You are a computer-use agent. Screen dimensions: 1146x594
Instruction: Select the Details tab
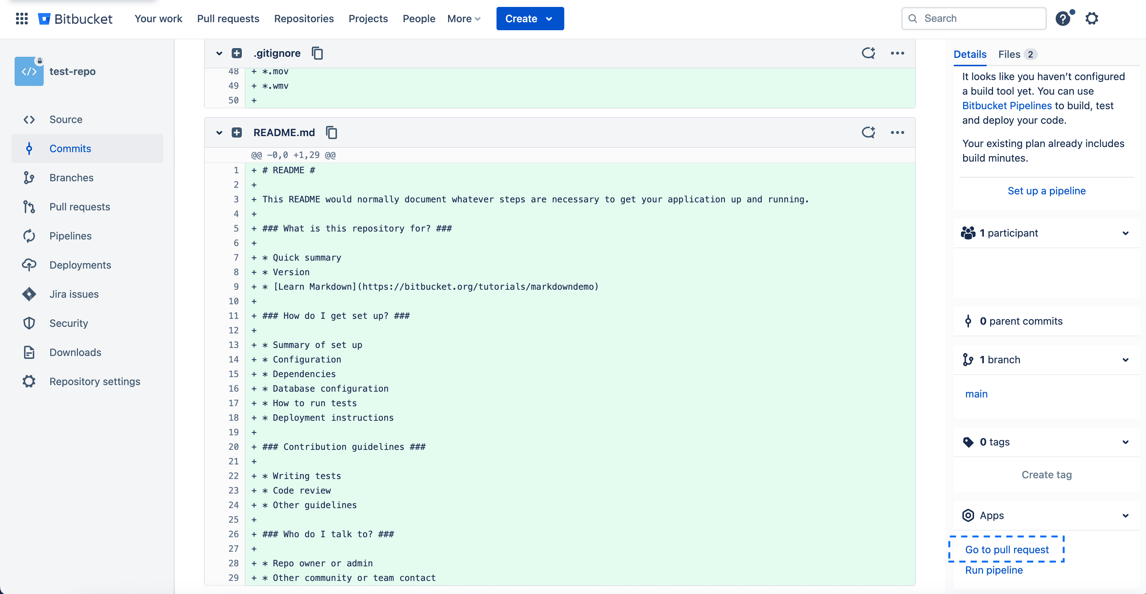(x=971, y=54)
